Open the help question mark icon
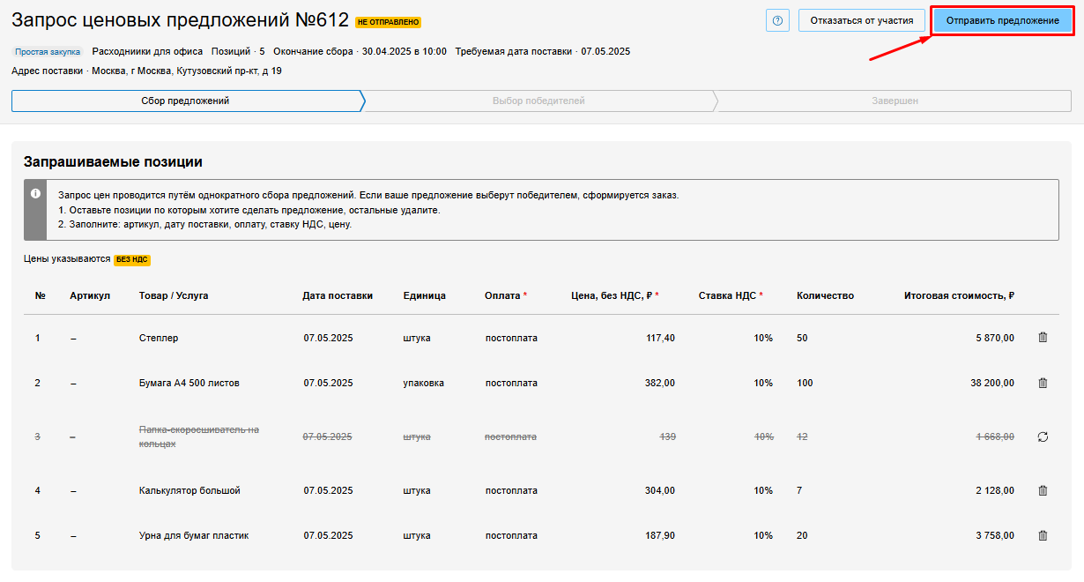The height and width of the screenshot is (582, 1084). point(777,20)
